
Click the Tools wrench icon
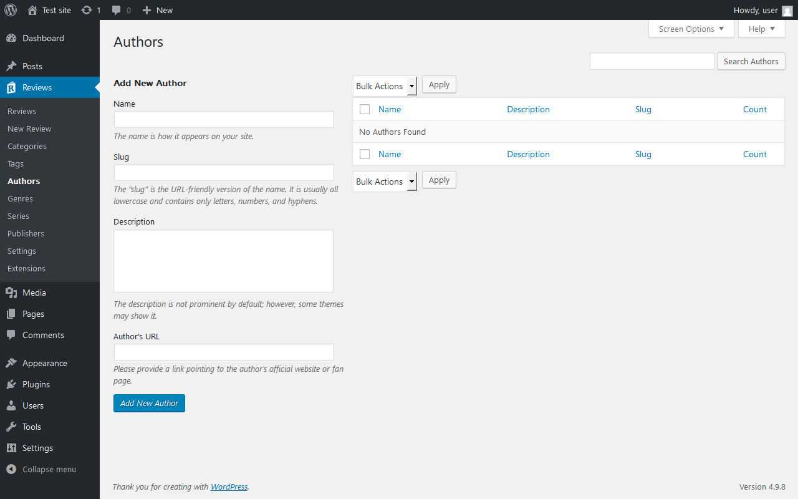click(11, 427)
